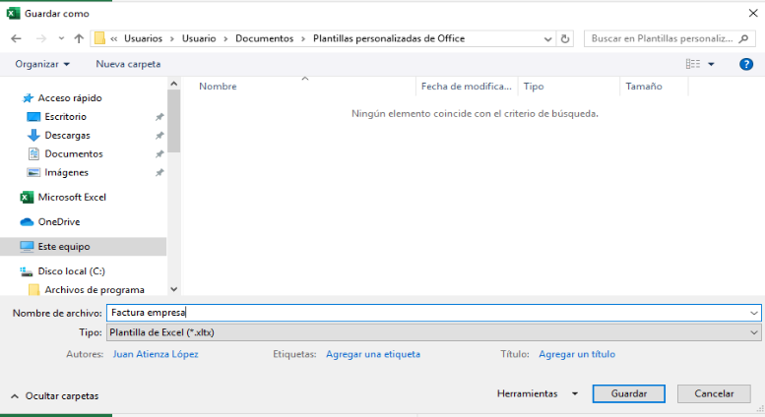The height and width of the screenshot is (417, 765).
Task: Open the Herramientas dropdown
Action: click(538, 393)
